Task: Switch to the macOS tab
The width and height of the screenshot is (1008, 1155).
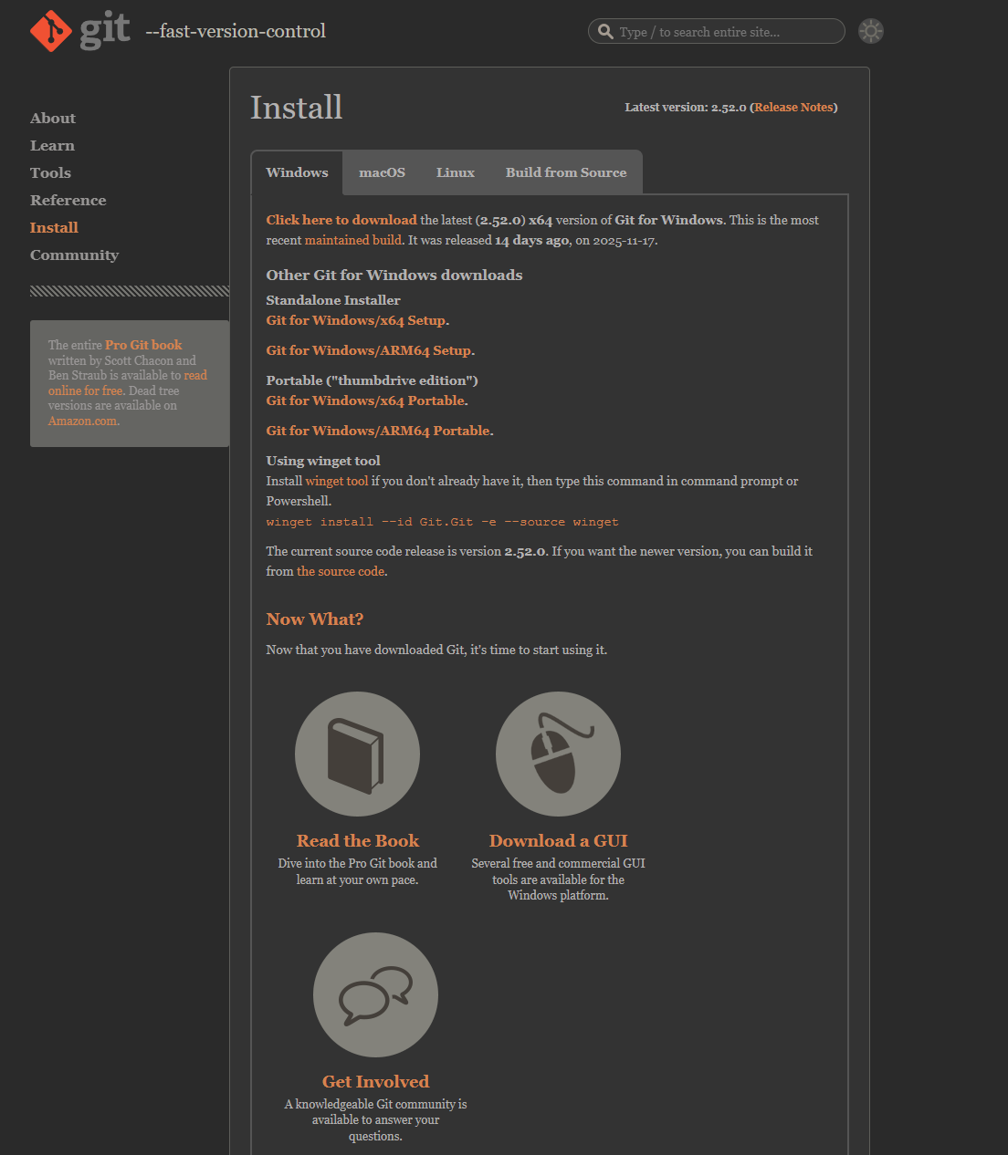Action: tap(382, 172)
